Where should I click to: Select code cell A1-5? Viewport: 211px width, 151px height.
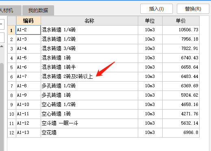tap(28, 58)
